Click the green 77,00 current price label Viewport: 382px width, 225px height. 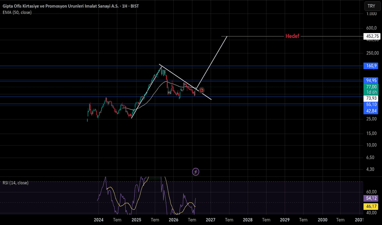[x=371, y=87]
